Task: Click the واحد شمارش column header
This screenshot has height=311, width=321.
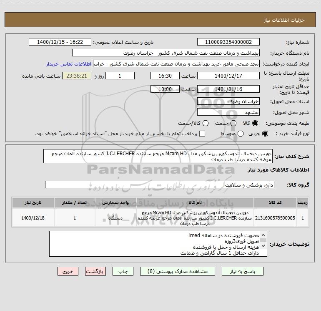Action: pos(115,202)
